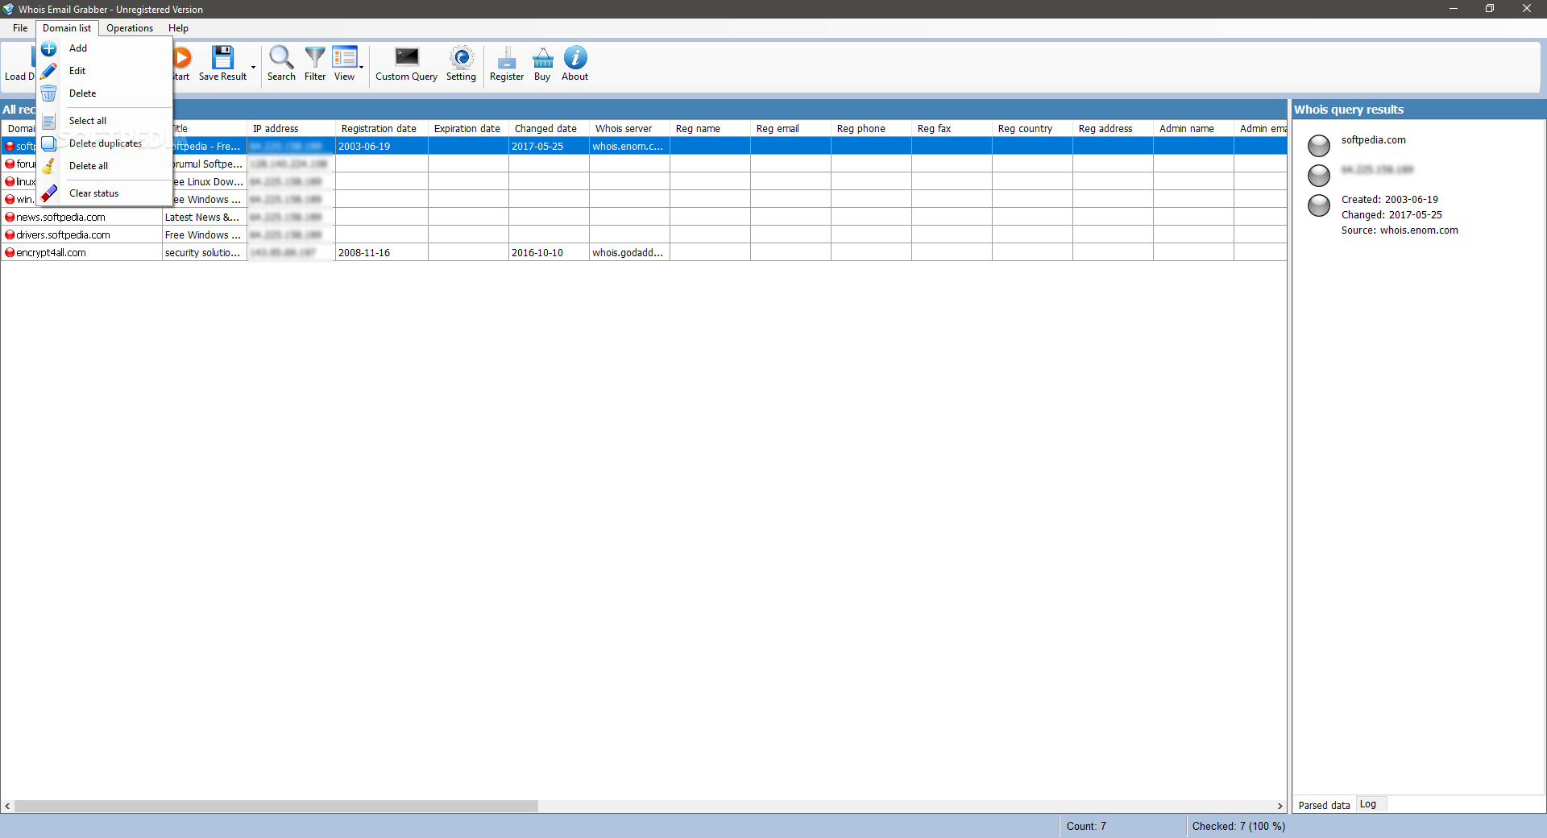Click the 2008-11-16 registration date cell
This screenshot has height=838, width=1547.
point(382,252)
